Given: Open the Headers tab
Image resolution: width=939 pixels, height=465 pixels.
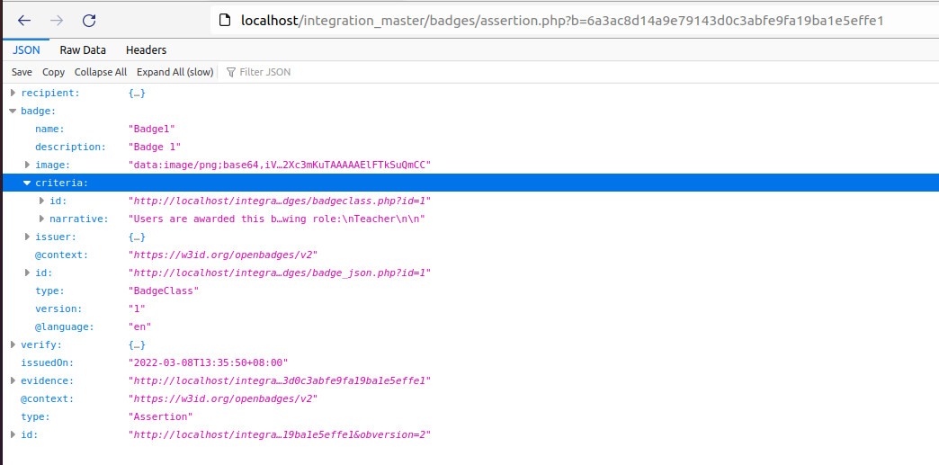Looking at the screenshot, I should coord(146,49).
